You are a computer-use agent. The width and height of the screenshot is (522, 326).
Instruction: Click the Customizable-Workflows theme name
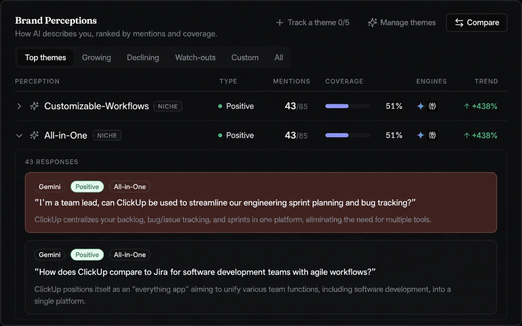point(97,106)
